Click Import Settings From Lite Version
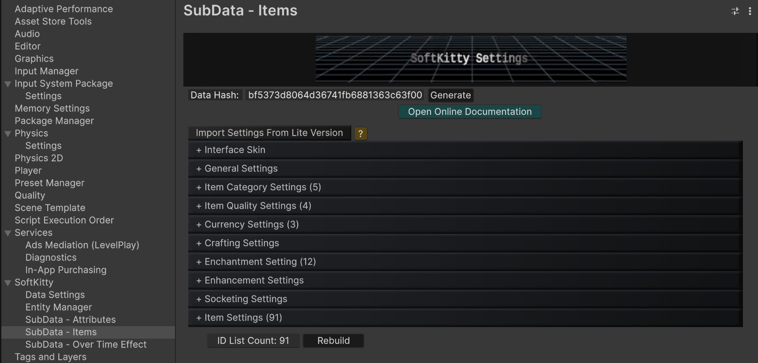The image size is (758, 363). click(269, 133)
